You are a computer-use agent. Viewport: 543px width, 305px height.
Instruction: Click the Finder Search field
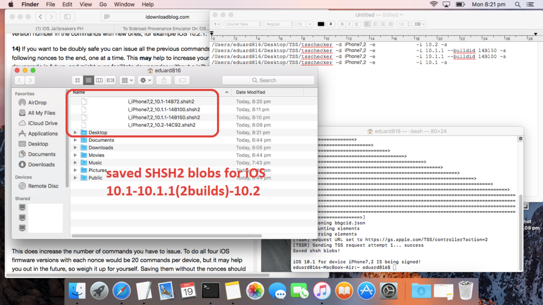coord(268,80)
